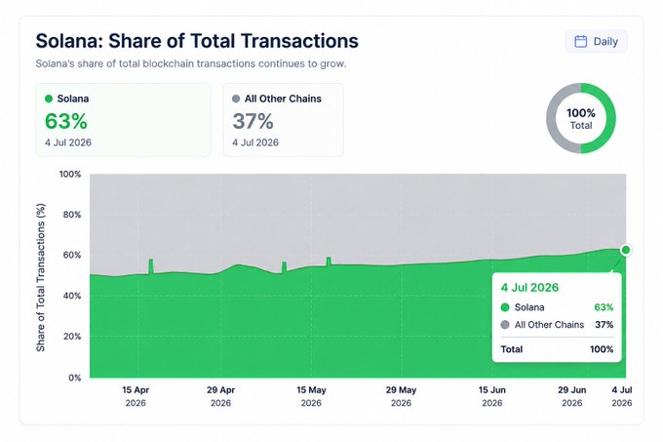This screenshot has height=442, width=663.
Task: Click the '4 Jul 2026' date under the All Other Chains card's 37%
Action: [255, 142]
